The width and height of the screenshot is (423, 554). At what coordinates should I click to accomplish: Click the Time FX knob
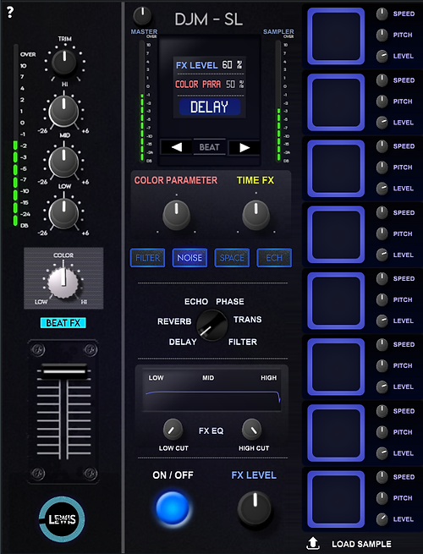point(255,214)
